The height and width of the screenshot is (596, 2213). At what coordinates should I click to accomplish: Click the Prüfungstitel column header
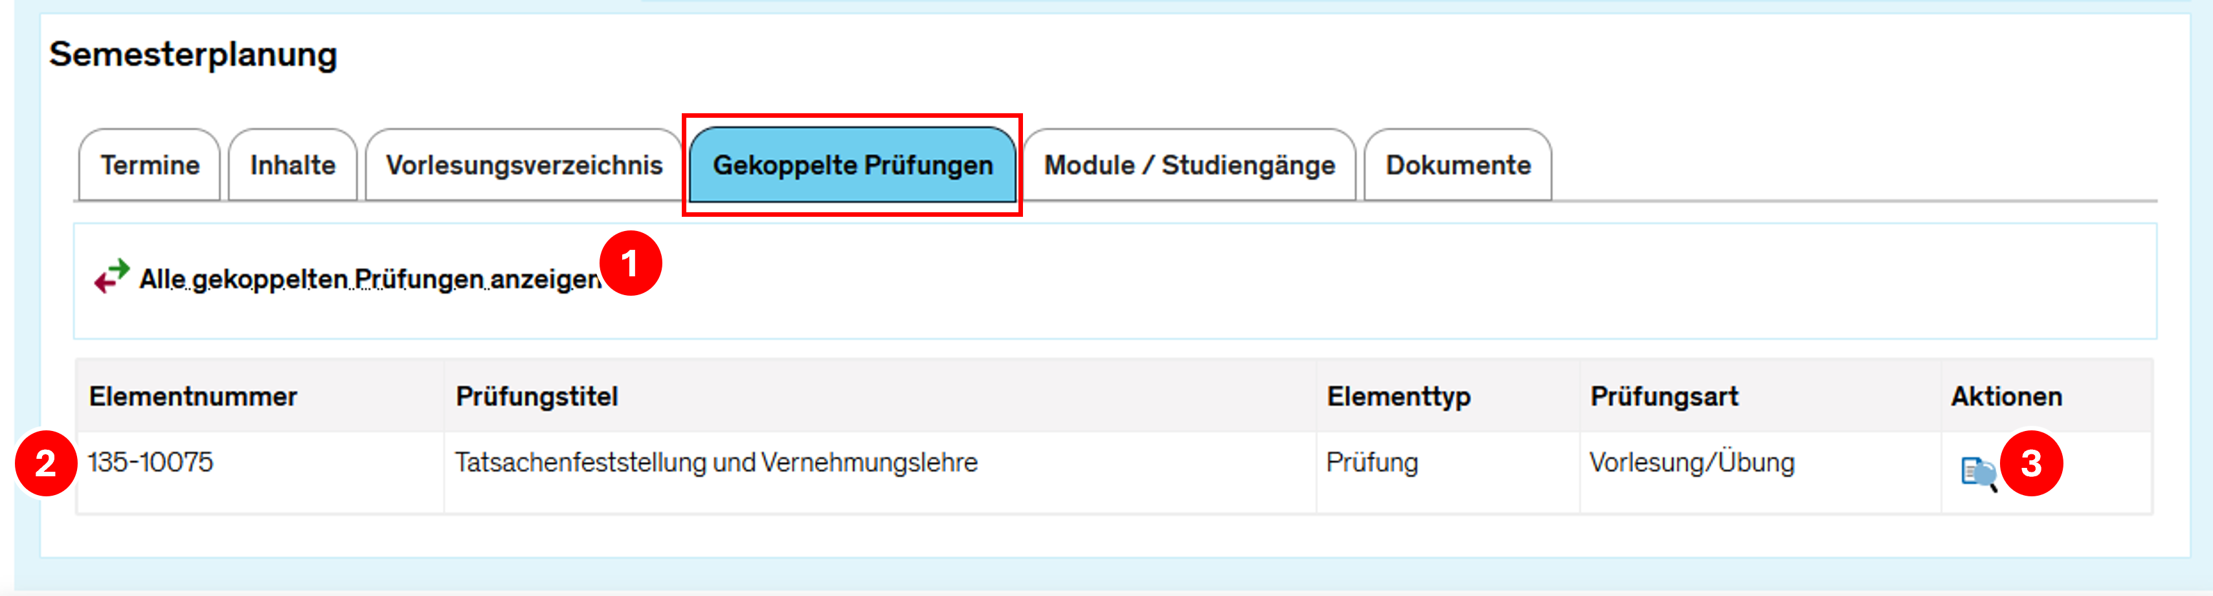pyautogui.click(x=537, y=397)
